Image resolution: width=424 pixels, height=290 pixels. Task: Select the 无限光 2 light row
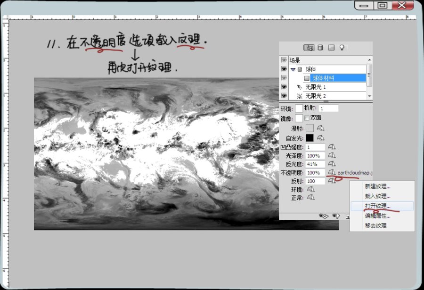coord(327,96)
